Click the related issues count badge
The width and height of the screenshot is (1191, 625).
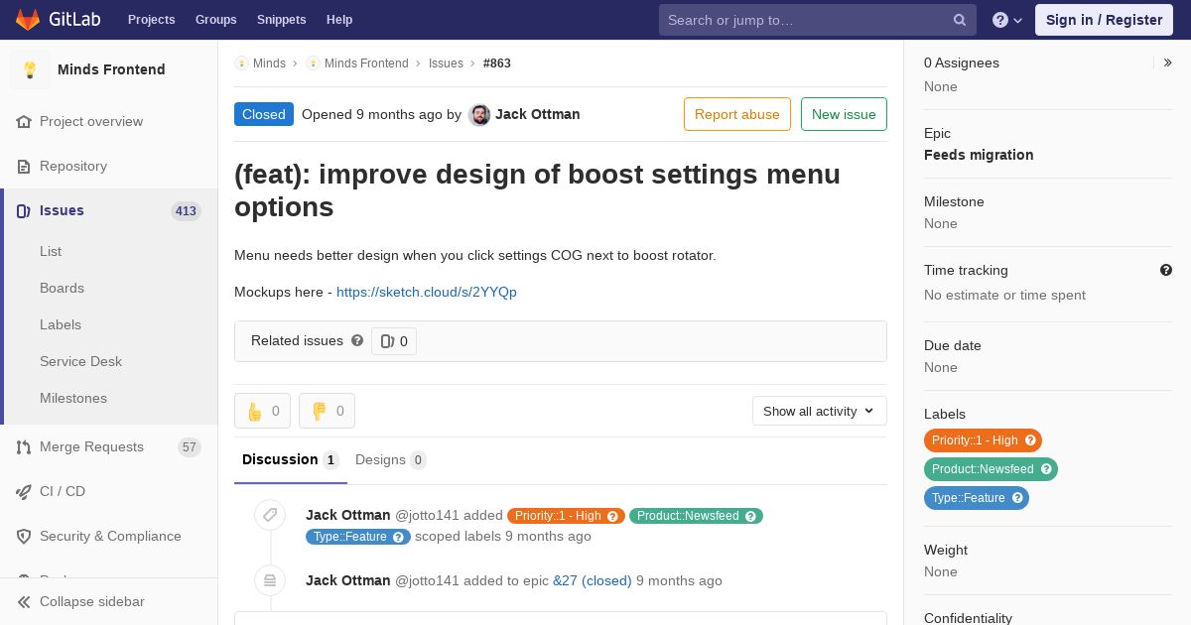394,341
